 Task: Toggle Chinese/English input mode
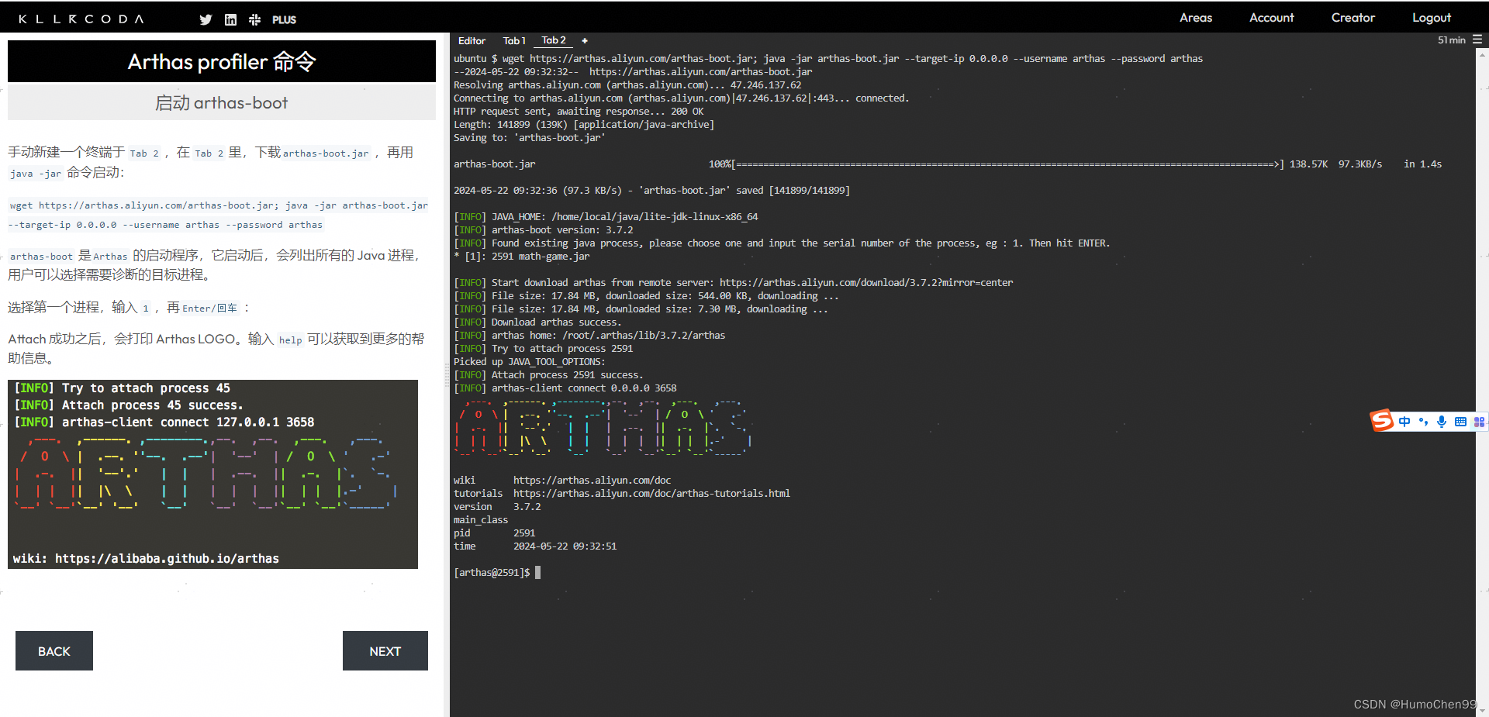point(1404,421)
